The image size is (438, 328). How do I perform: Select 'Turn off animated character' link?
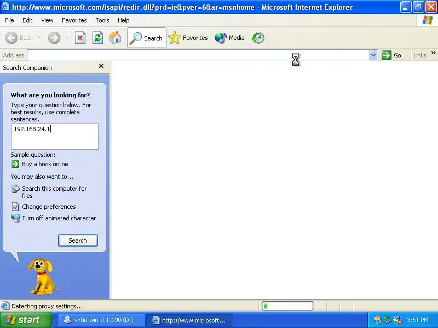(x=59, y=218)
